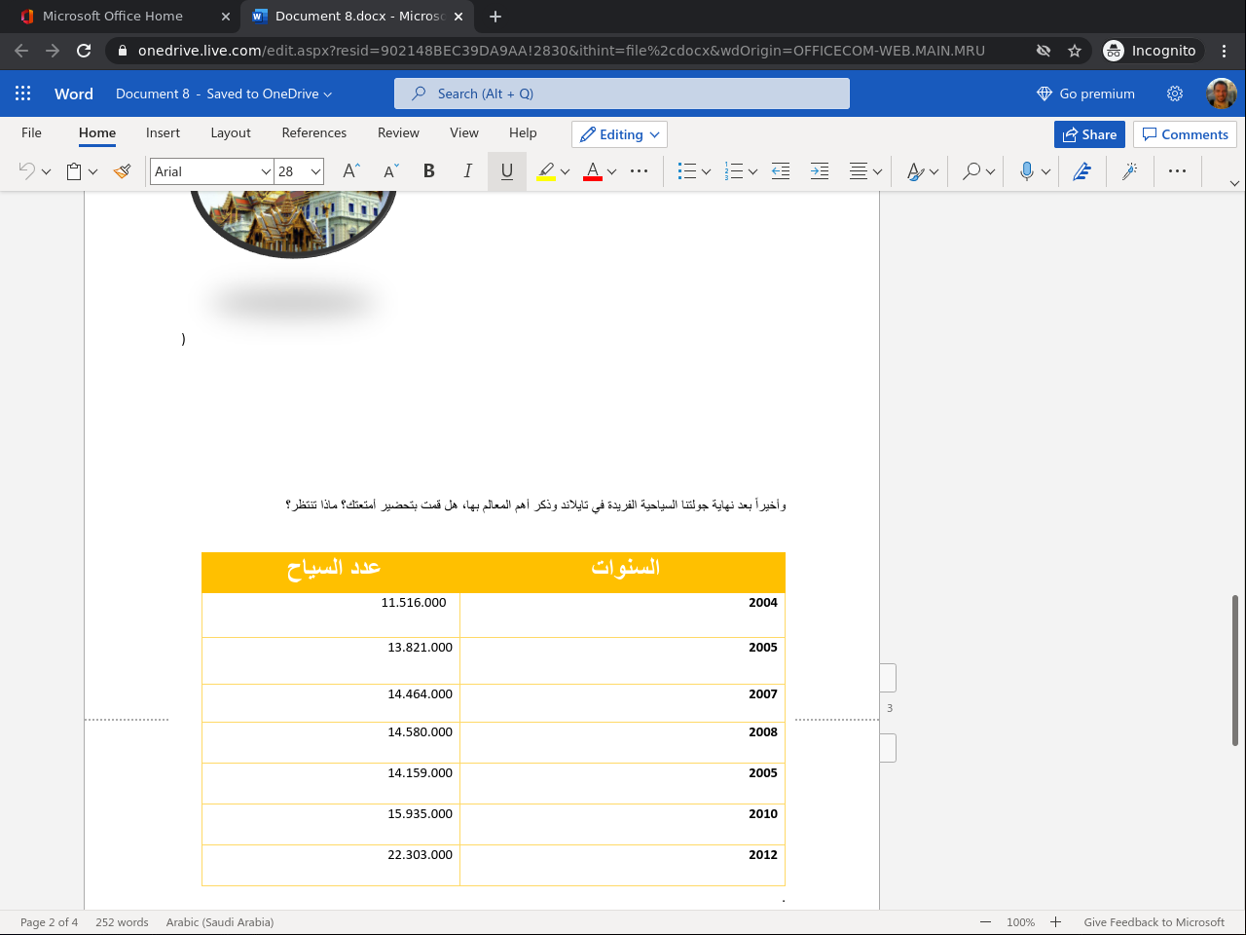Viewport: 1246px width, 935px height.
Task: Expand the undo options arrow
Action: pyautogui.click(x=46, y=172)
